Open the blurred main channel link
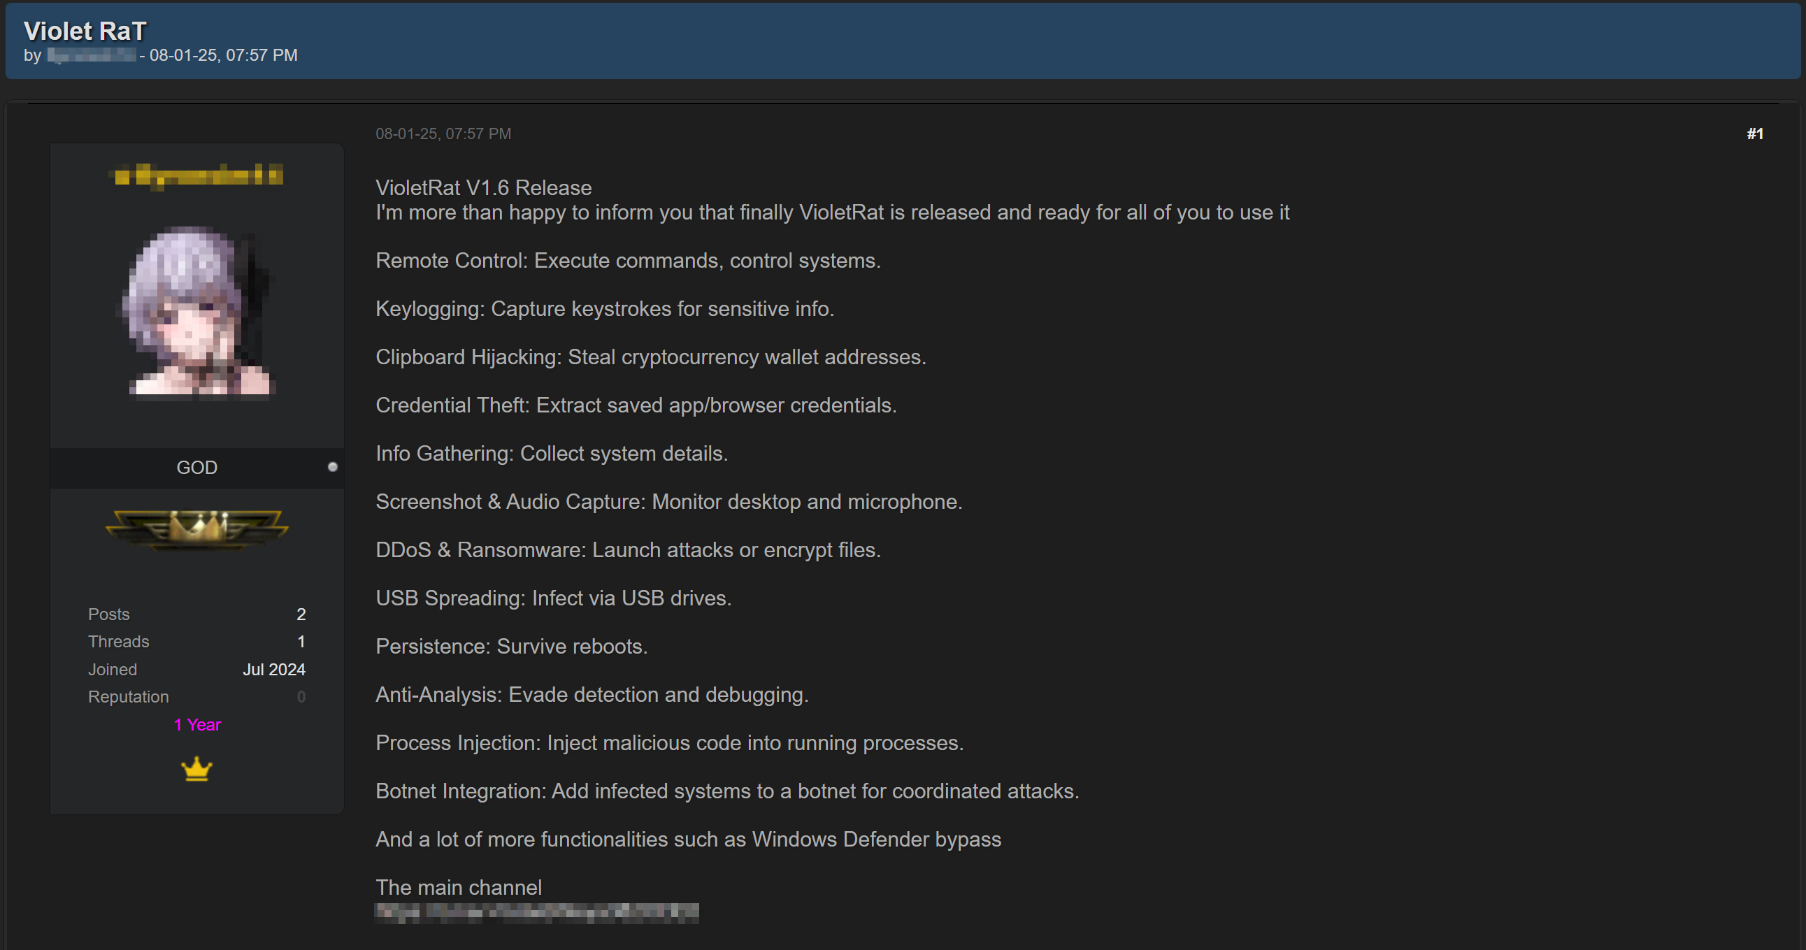This screenshot has width=1806, height=950. [x=537, y=913]
